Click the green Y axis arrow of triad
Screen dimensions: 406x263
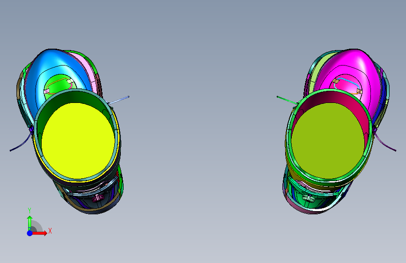[30, 222]
